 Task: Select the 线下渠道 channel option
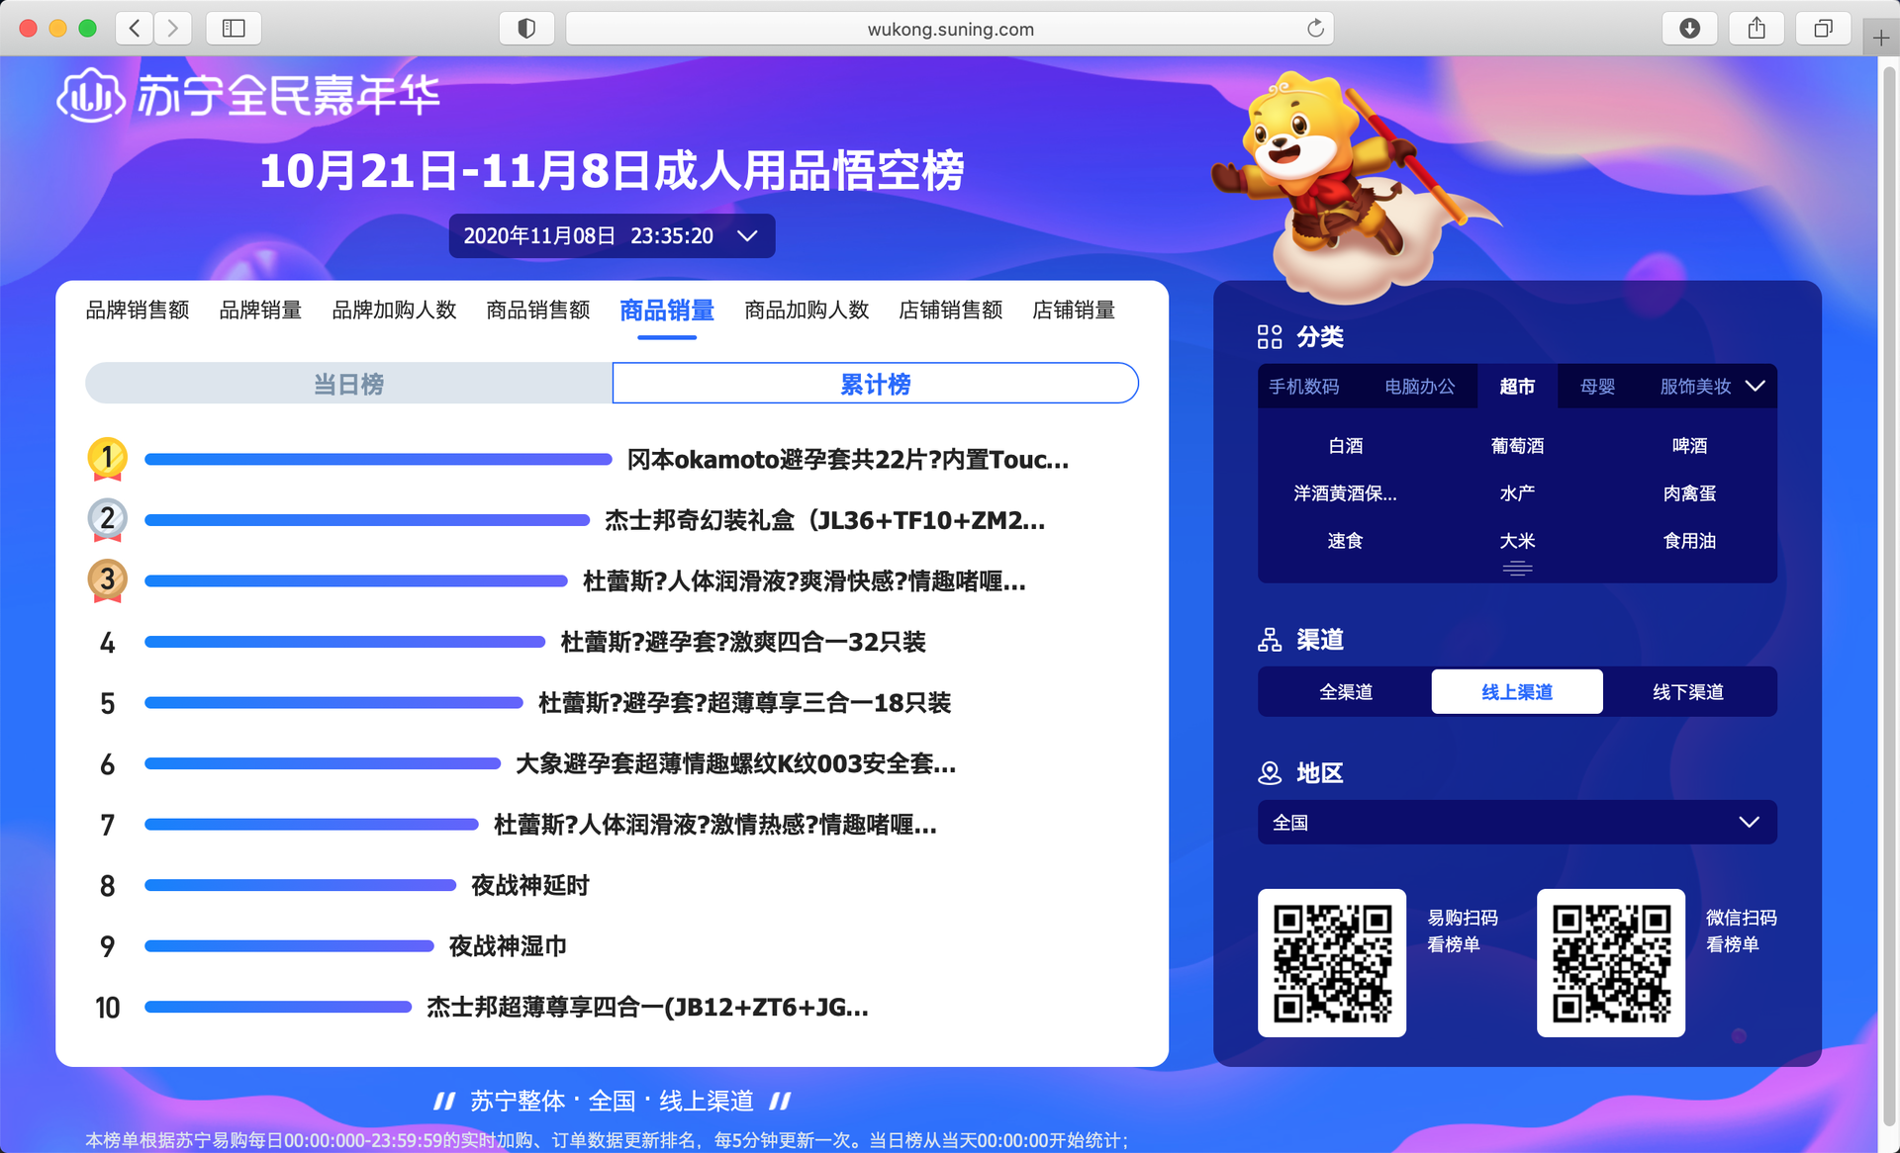[1689, 691]
